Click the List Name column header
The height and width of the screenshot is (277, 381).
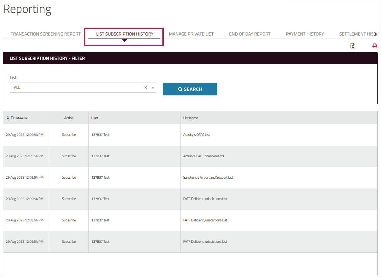click(279, 118)
